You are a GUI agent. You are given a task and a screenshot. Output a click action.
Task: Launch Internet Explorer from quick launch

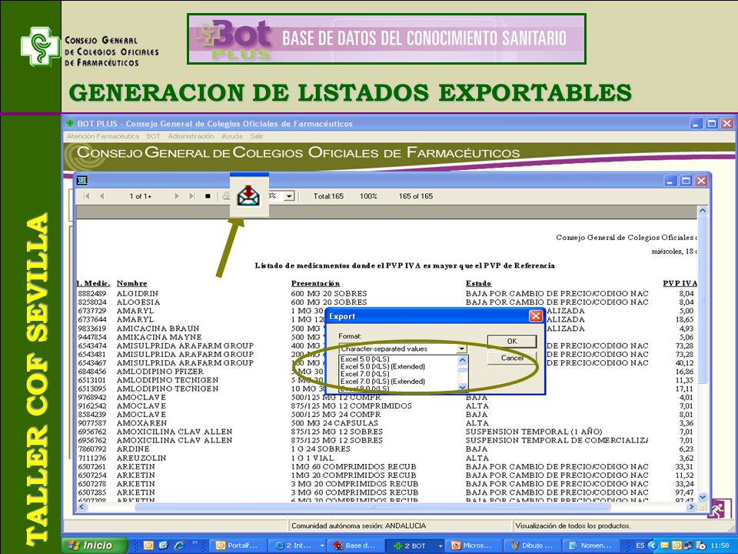click(179, 545)
